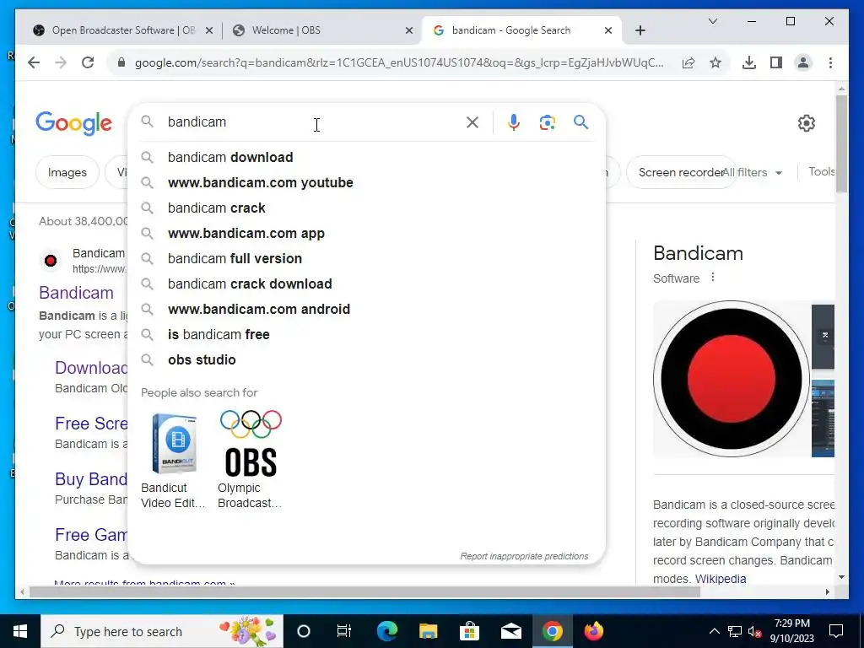Image resolution: width=864 pixels, height=648 pixels.
Task: Click the Bandicam site favicon
Action: tap(51, 261)
